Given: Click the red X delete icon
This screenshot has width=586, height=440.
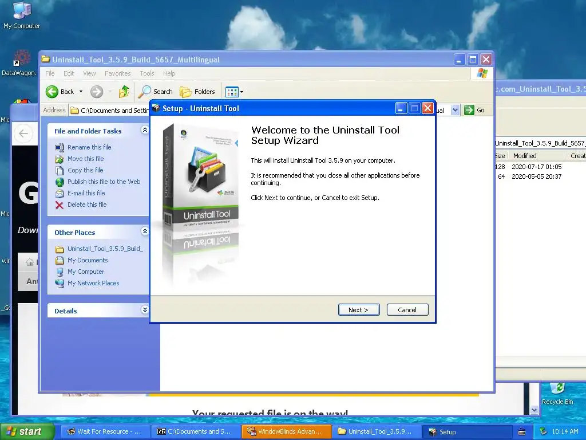Looking at the screenshot, I should (60, 205).
